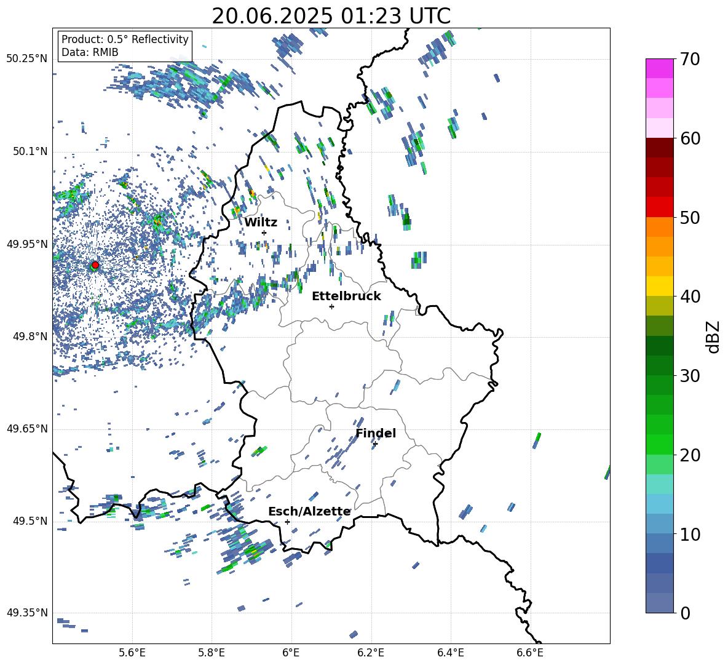Click the 49.95°N latitude axis label
Image resolution: width=728 pixels, height=665 pixels.
27,244
